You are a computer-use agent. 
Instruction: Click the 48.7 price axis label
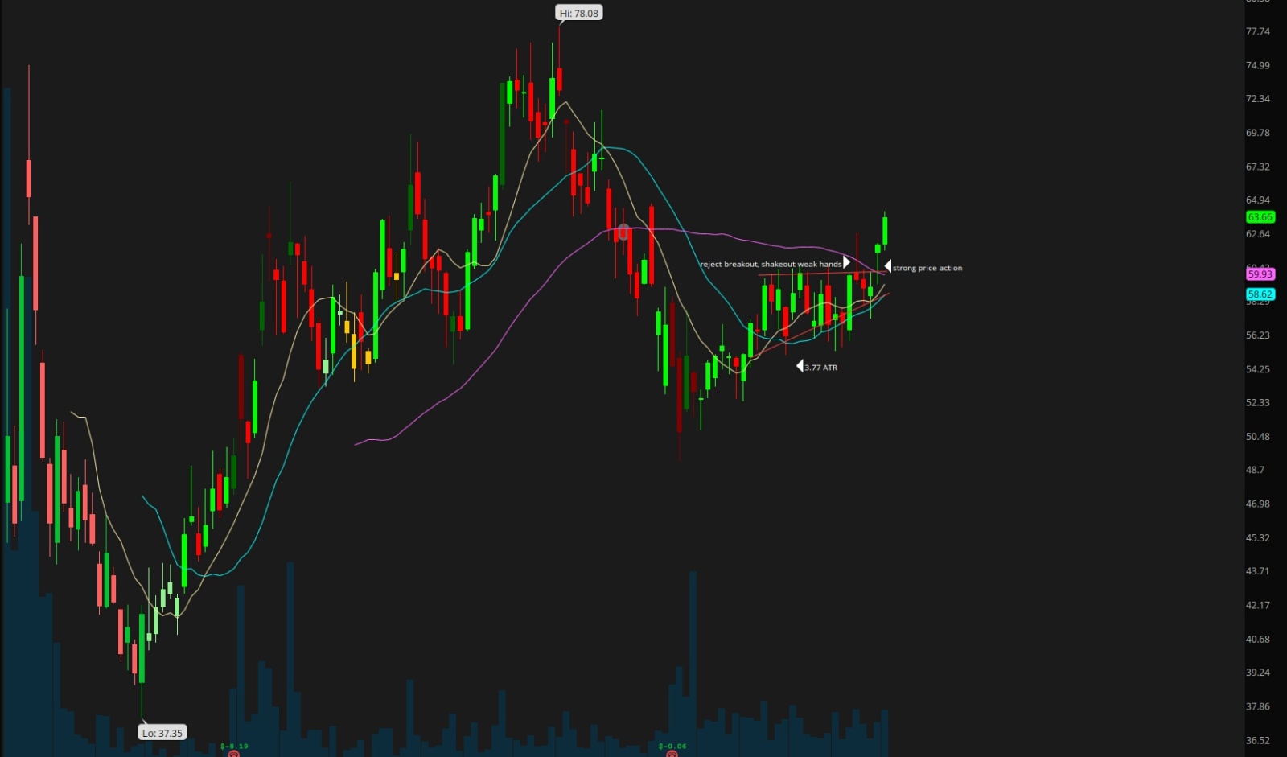[1255, 470]
